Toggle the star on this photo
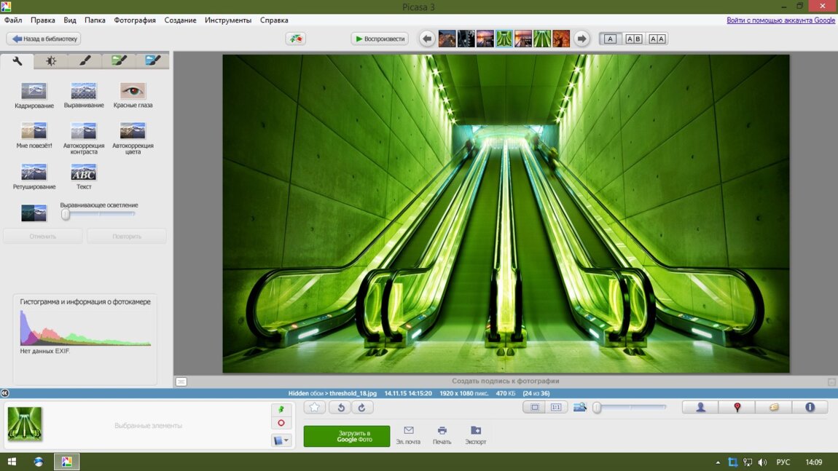The image size is (838, 471). [x=315, y=408]
